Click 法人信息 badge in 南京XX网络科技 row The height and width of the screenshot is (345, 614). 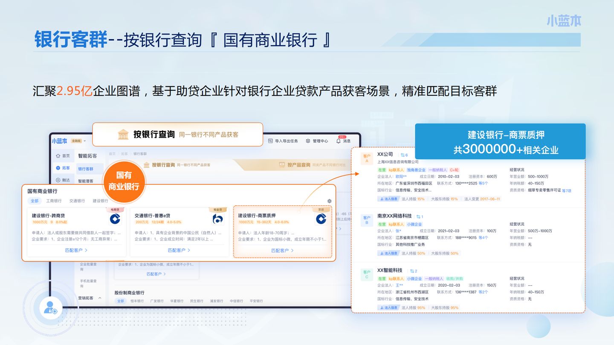[x=388, y=253]
